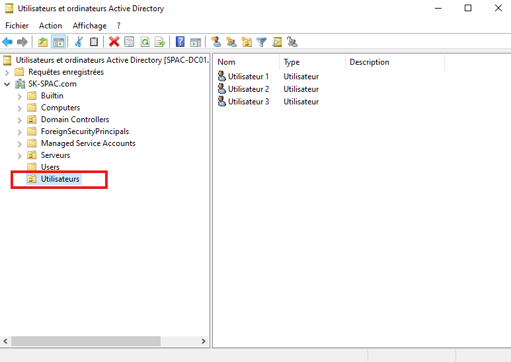Screen dimensions: 511x362
Task: Open the Fichier menu
Action: pyautogui.click(x=17, y=26)
